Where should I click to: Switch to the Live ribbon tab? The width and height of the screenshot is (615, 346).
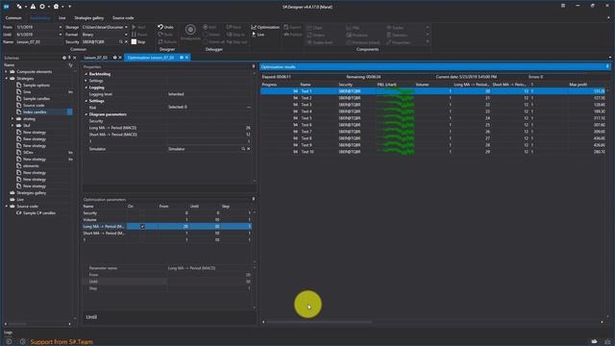pyautogui.click(x=61, y=17)
